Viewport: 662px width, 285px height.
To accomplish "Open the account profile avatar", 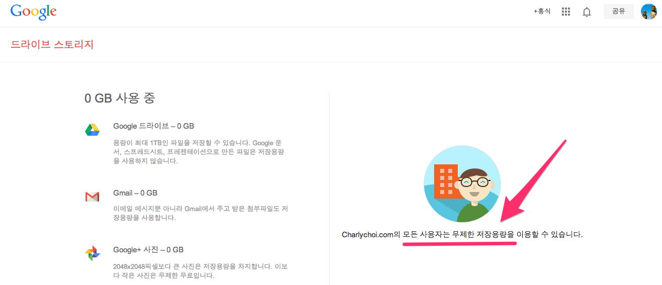I will tap(649, 12).
